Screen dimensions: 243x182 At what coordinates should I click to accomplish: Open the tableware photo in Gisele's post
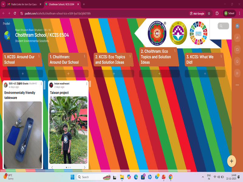point(23,135)
